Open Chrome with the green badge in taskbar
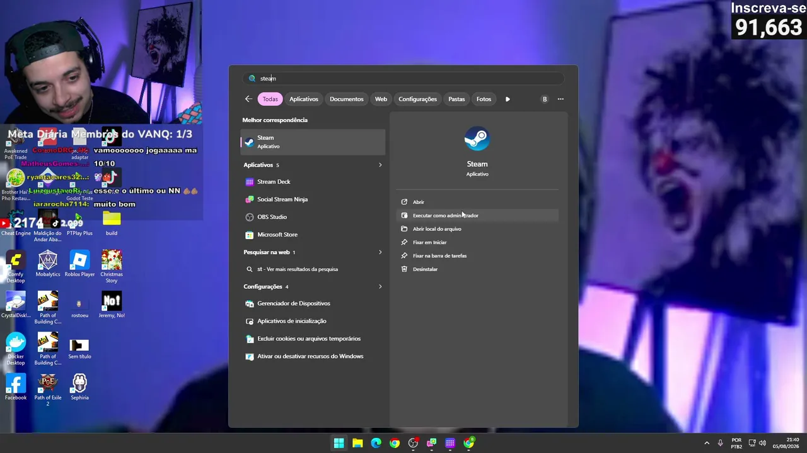 468,443
